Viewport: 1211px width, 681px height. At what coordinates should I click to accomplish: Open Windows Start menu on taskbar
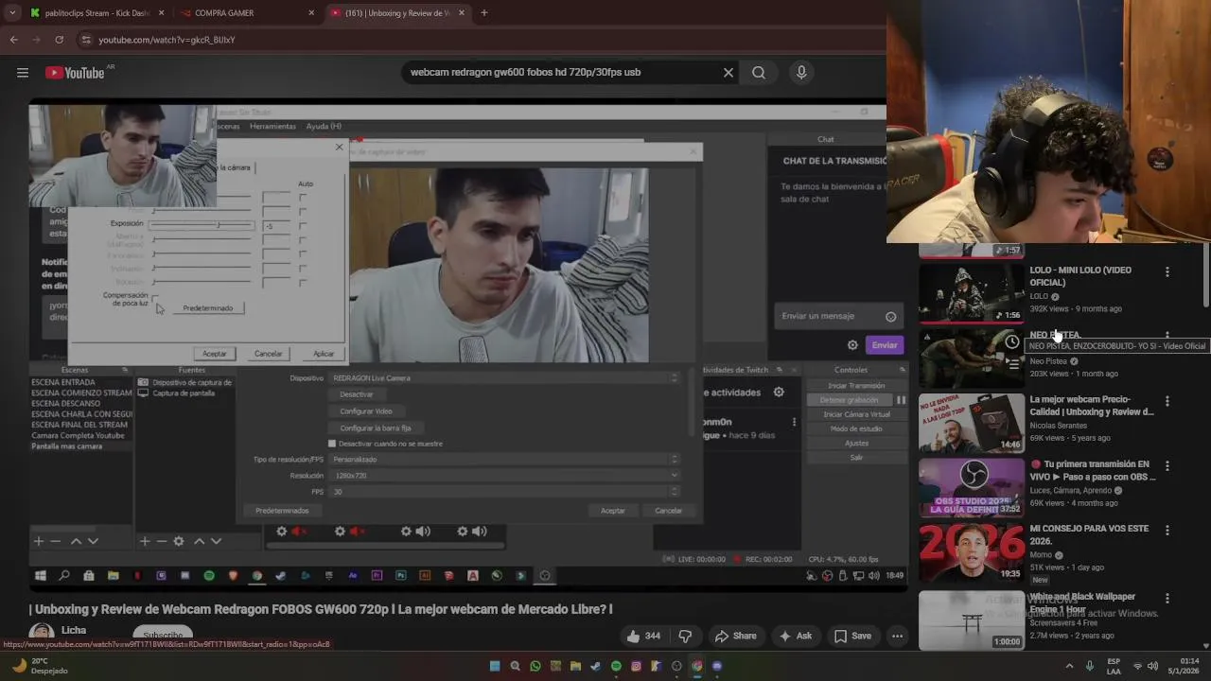click(x=494, y=666)
